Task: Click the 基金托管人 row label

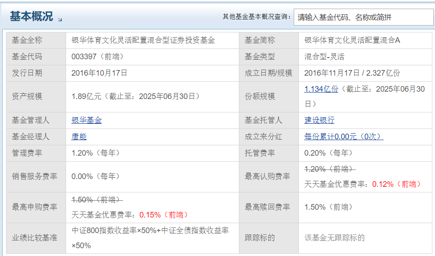Action: [x=263, y=120]
